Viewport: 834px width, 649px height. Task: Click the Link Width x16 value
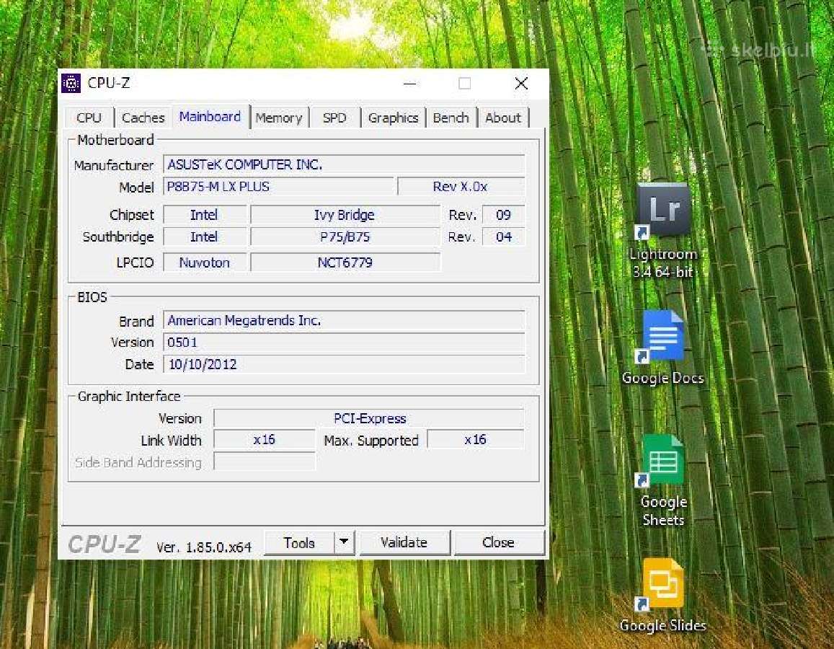tap(265, 439)
